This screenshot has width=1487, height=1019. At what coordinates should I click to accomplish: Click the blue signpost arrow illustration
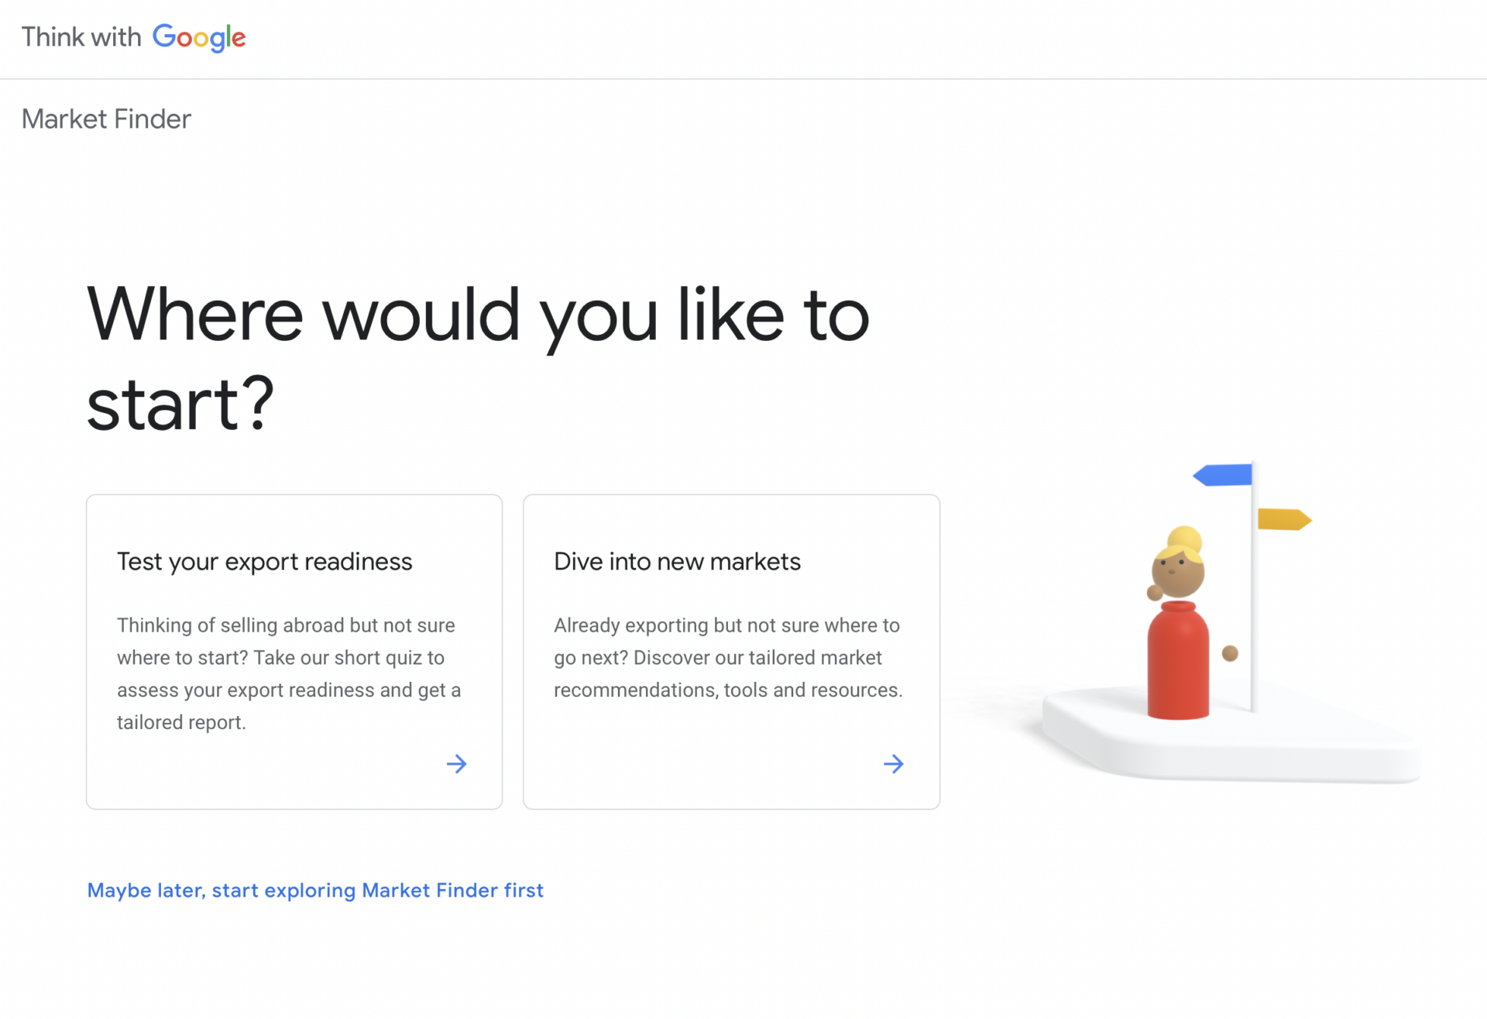pos(1223,475)
